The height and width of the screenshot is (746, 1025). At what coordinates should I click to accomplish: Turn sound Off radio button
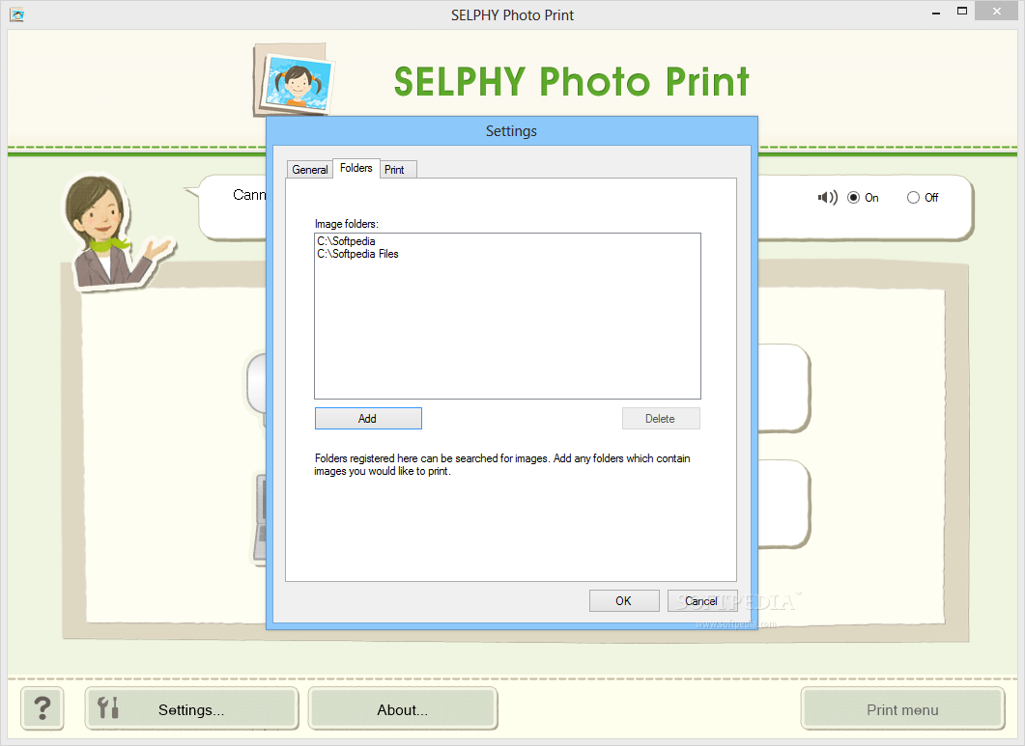(x=913, y=197)
